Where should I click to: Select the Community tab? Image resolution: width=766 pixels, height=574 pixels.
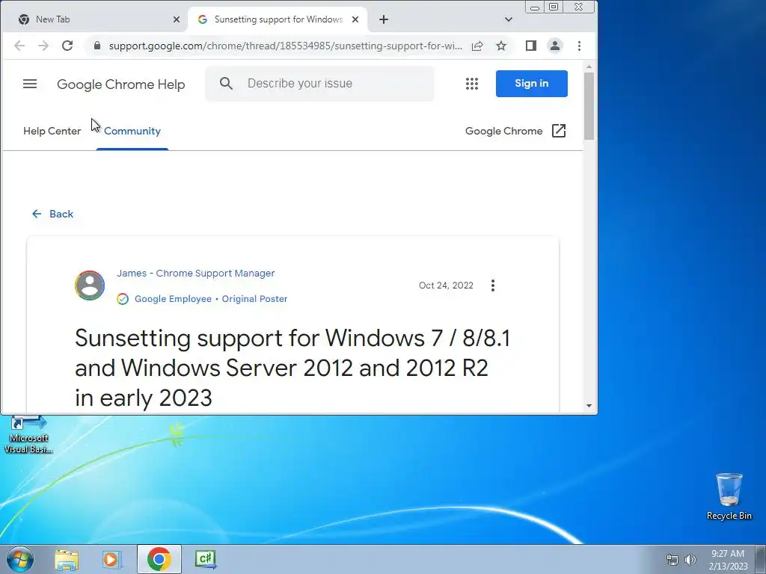pyautogui.click(x=132, y=131)
